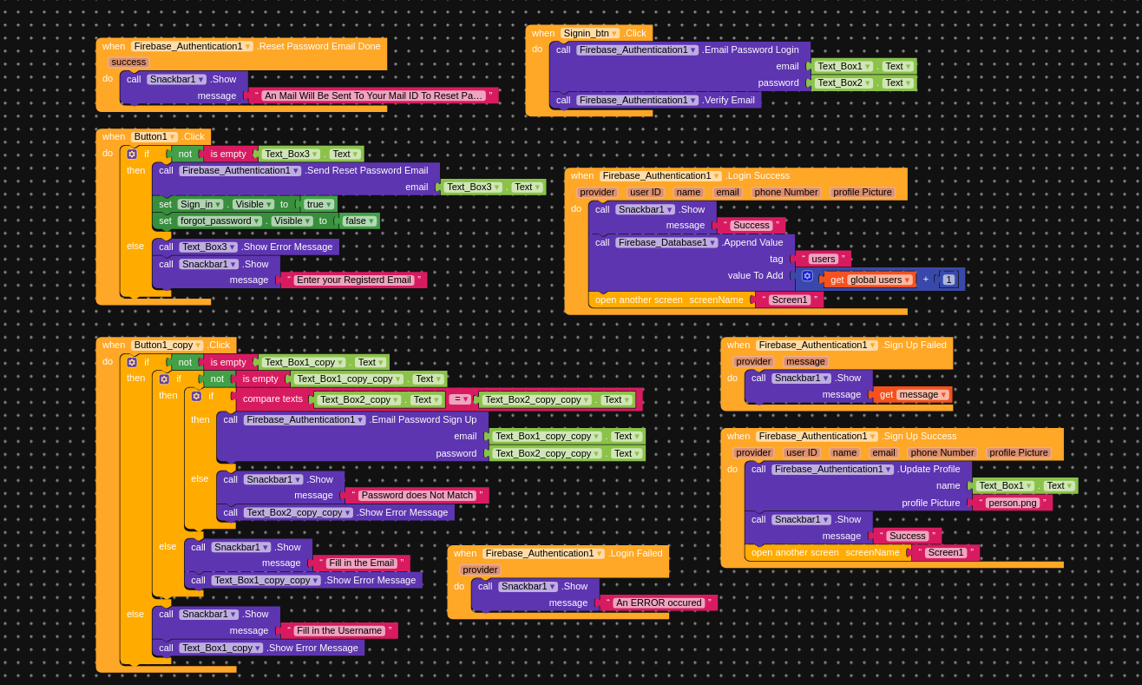Open mutator gear on Button1 Click if block

coord(132,154)
